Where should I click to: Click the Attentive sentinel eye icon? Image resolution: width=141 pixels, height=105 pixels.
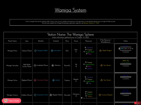(x=53, y=65)
